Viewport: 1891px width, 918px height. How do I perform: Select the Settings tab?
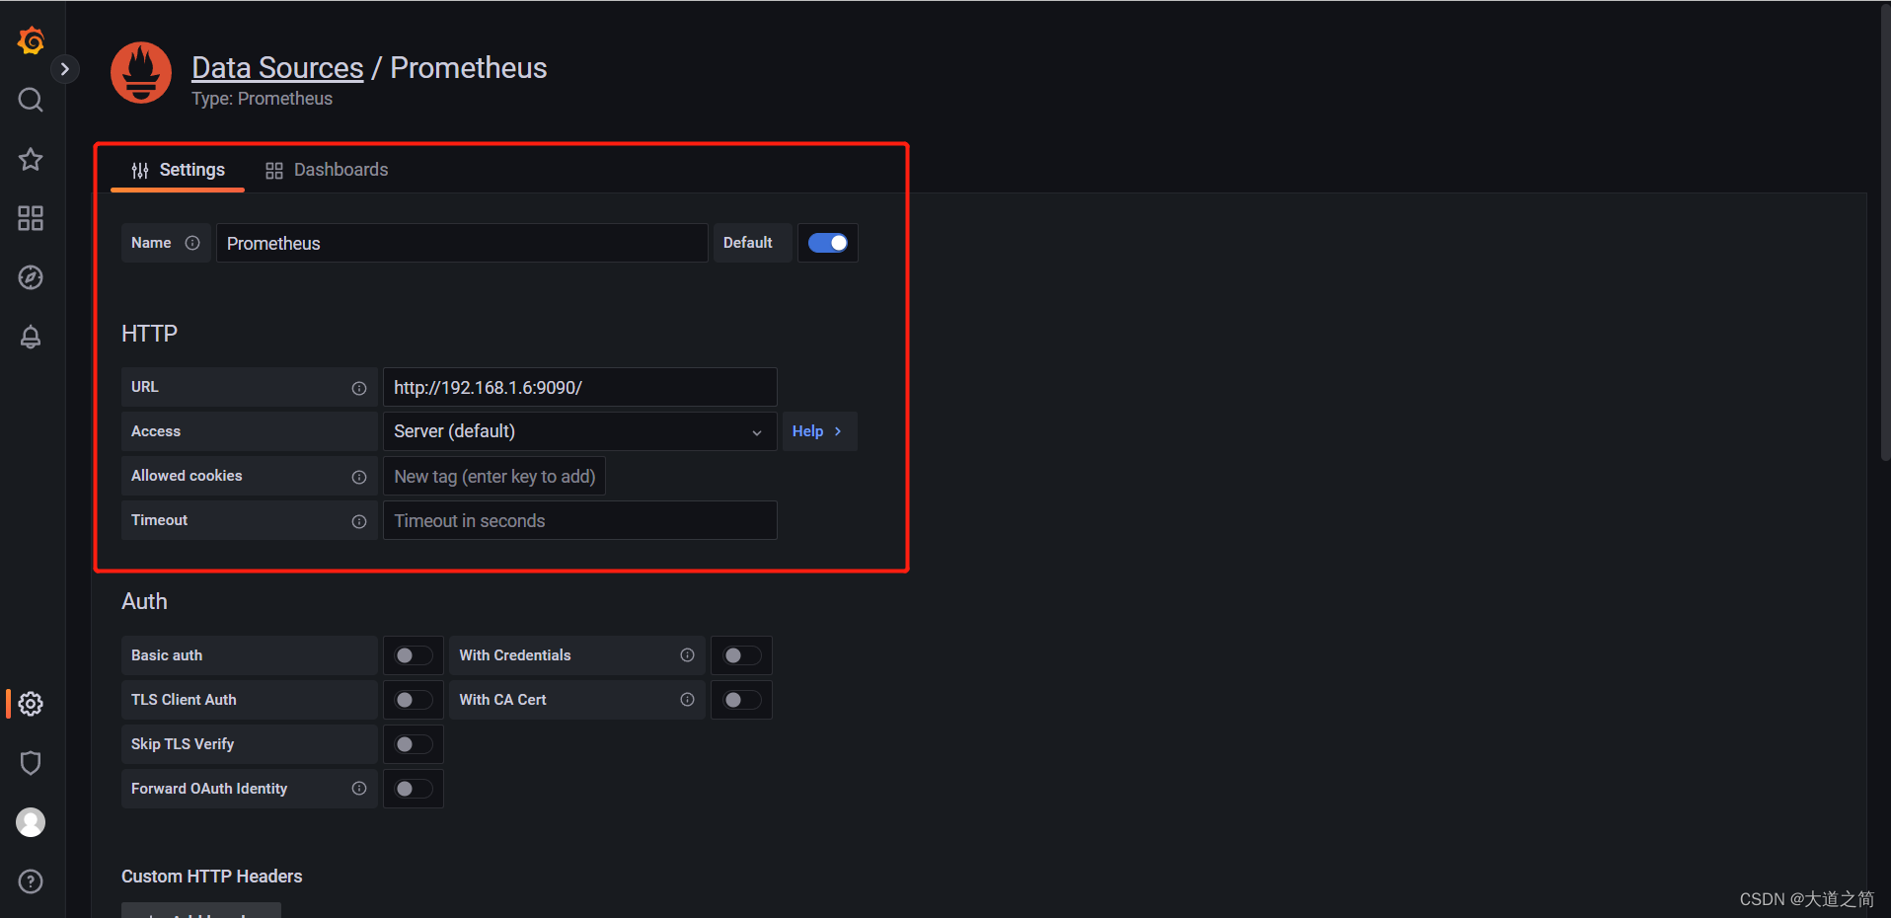click(x=191, y=169)
